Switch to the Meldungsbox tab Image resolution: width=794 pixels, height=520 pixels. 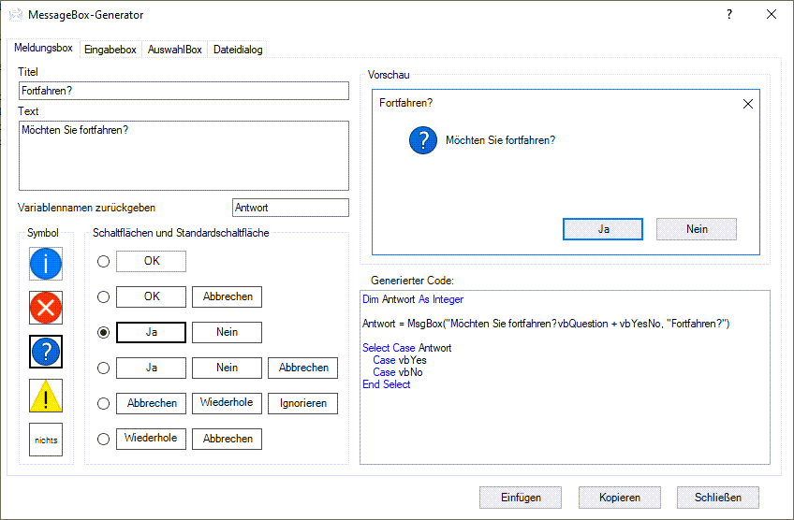click(44, 48)
